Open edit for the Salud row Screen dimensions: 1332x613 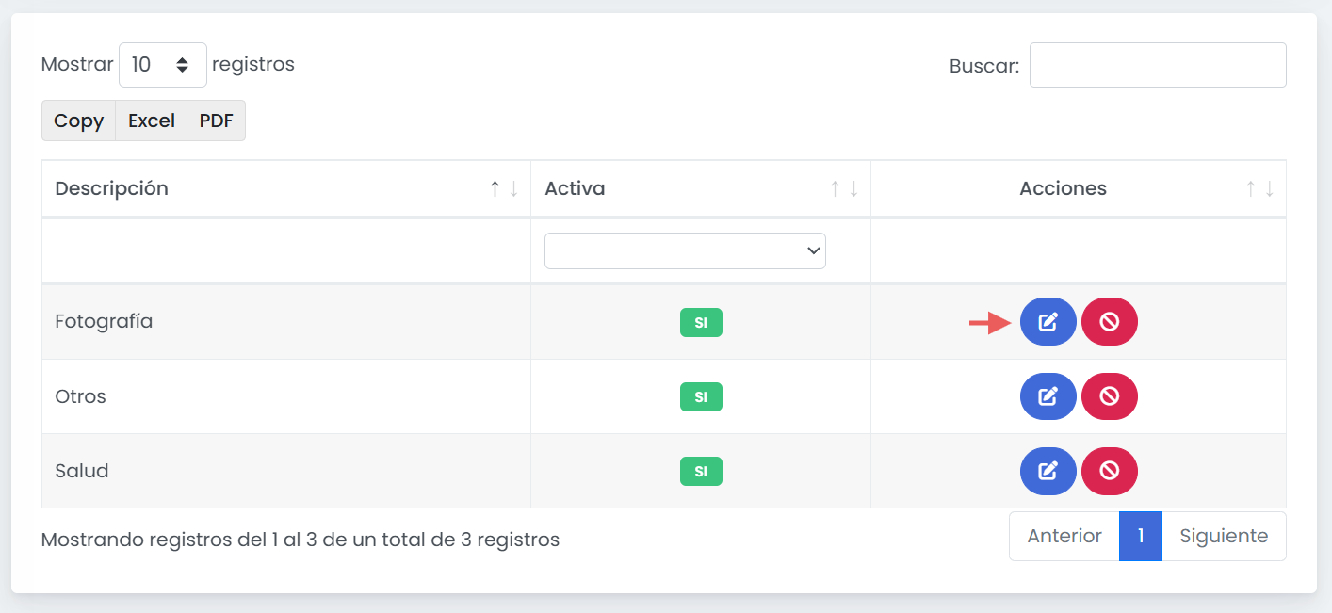1048,471
